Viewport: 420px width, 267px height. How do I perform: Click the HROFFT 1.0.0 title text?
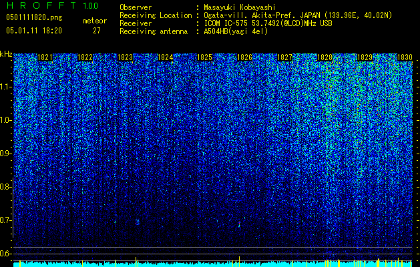(x=52, y=5)
